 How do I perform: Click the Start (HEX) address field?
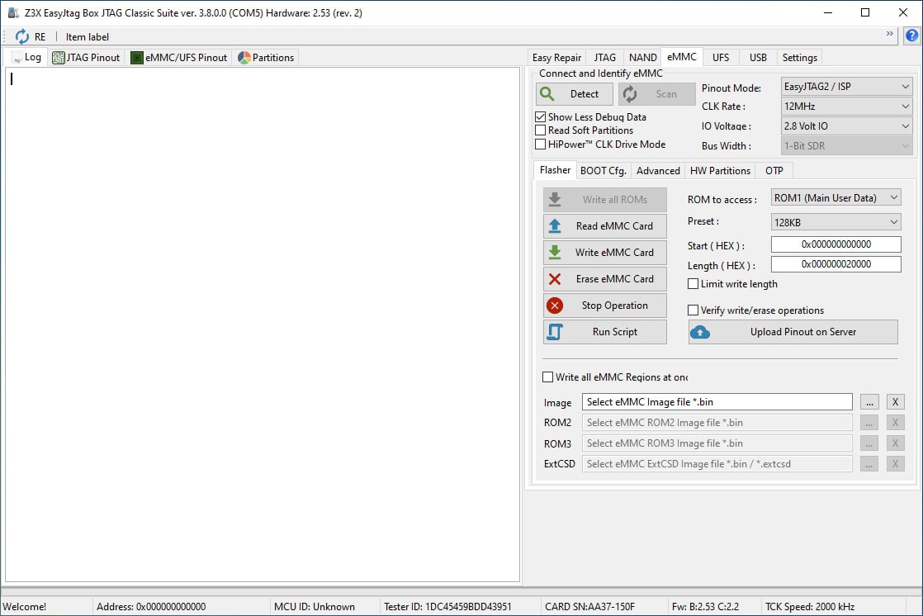(x=835, y=244)
